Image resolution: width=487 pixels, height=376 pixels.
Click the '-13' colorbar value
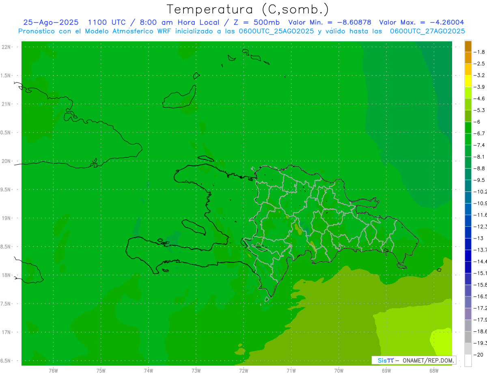tap(478, 238)
